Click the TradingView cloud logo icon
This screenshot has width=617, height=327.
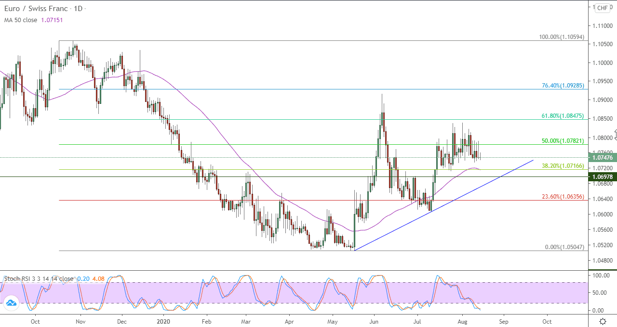[11, 303]
